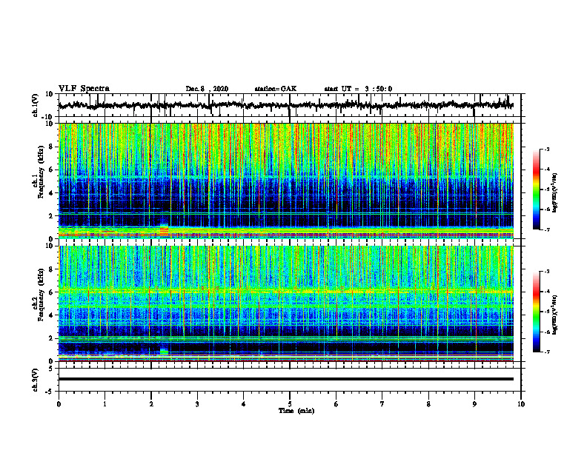Select the "ch.1 Frequency (kHz)" axis label
The width and height of the screenshot is (587, 453).
coord(38,181)
